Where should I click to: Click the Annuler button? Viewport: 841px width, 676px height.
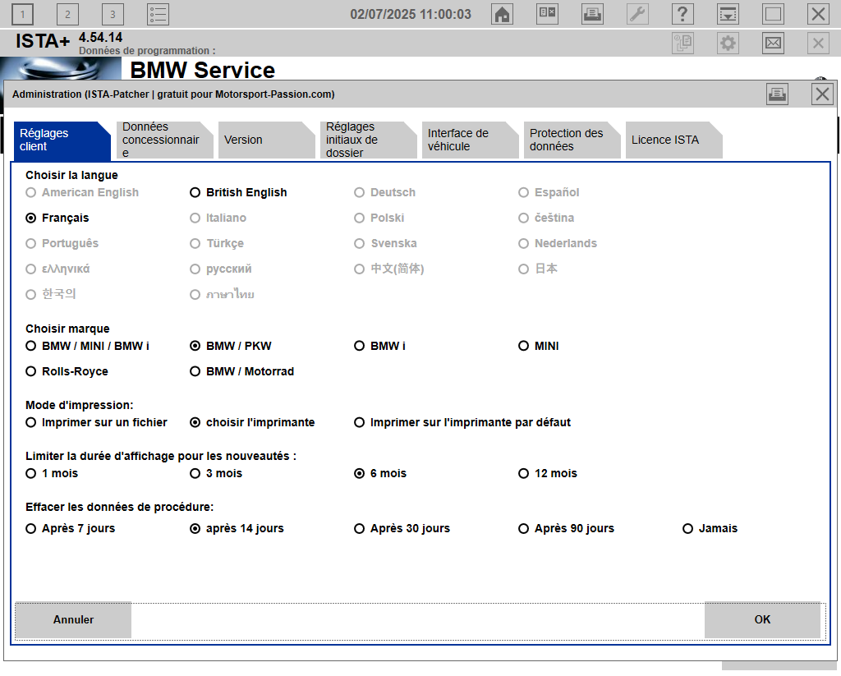[73, 619]
